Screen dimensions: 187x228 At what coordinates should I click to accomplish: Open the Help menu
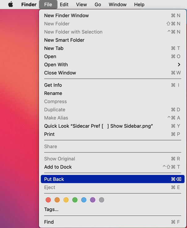coord(139,5)
